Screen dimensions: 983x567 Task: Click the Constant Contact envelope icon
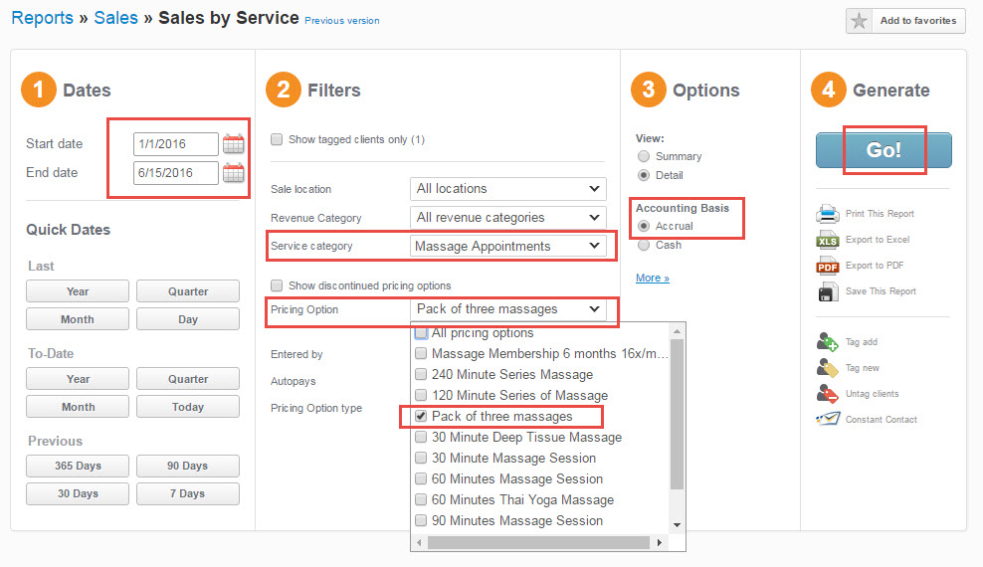click(828, 419)
